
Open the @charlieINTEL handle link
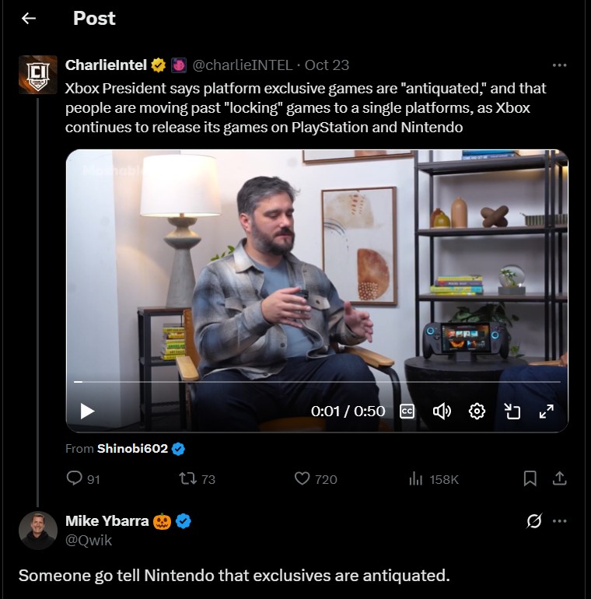coord(242,65)
